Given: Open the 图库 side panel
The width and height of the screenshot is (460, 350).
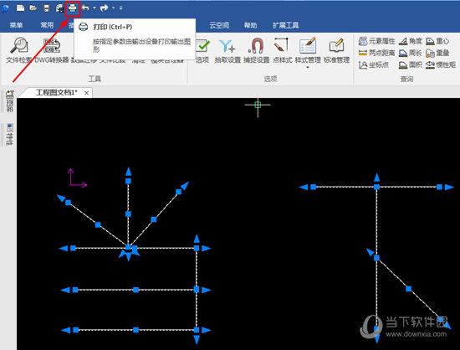Looking at the screenshot, I should point(10,101).
